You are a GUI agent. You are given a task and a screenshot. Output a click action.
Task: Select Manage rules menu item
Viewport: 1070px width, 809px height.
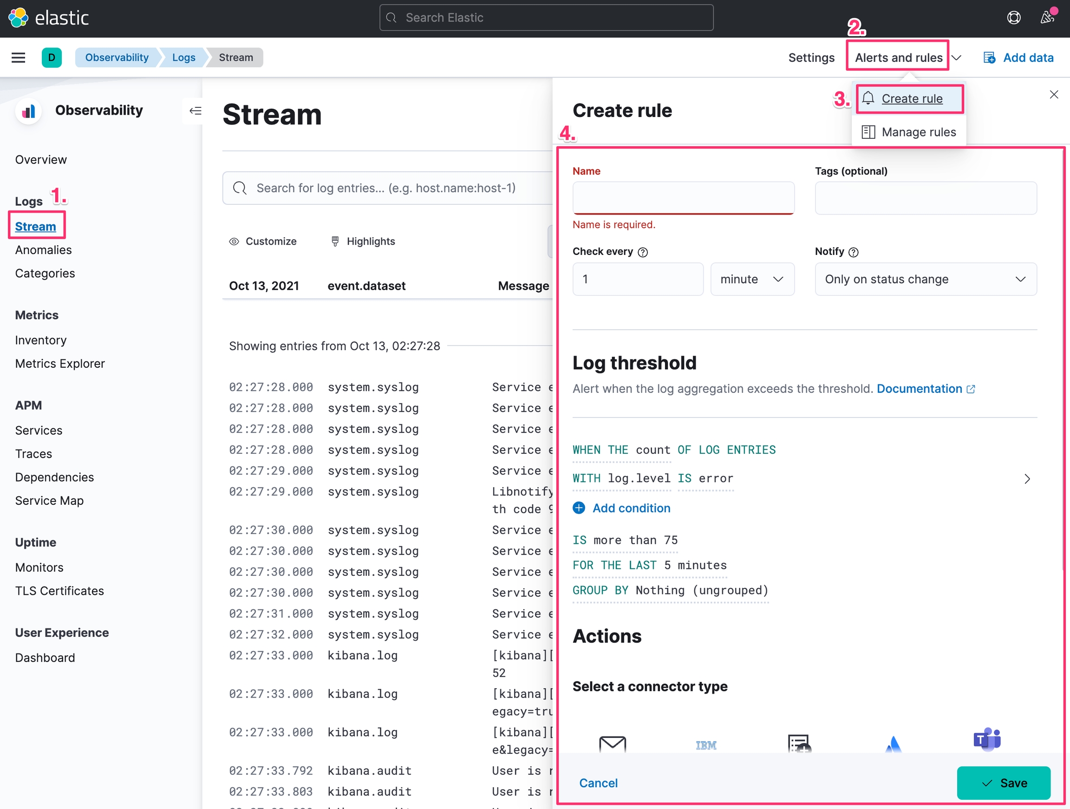coord(918,132)
